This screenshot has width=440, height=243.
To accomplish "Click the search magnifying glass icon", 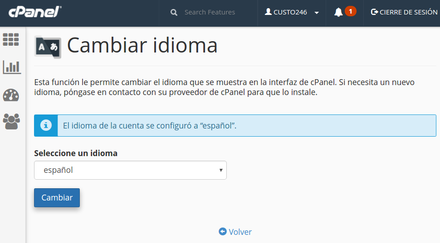I will [174, 13].
